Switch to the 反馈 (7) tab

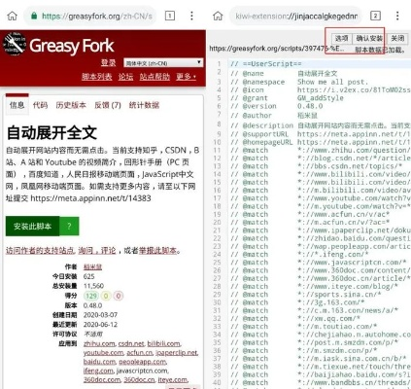[x=108, y=105]
